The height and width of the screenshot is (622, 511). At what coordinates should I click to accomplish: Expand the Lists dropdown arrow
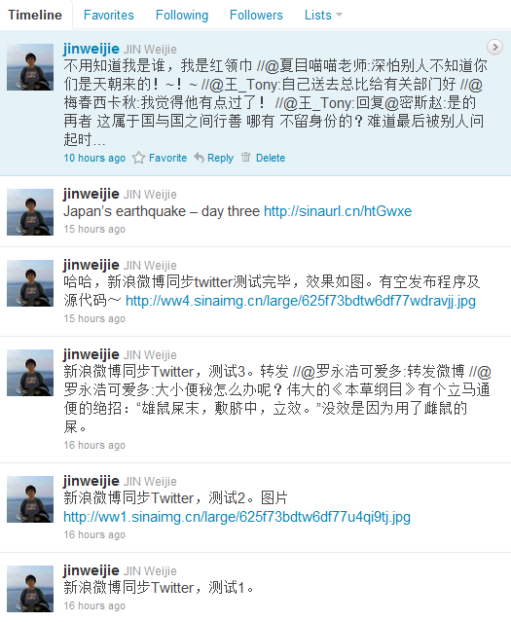click(339, 15)
